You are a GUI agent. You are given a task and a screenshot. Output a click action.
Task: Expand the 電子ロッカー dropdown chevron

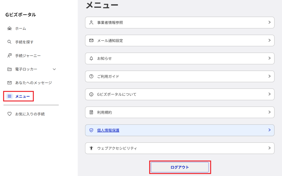click(54, 69)
